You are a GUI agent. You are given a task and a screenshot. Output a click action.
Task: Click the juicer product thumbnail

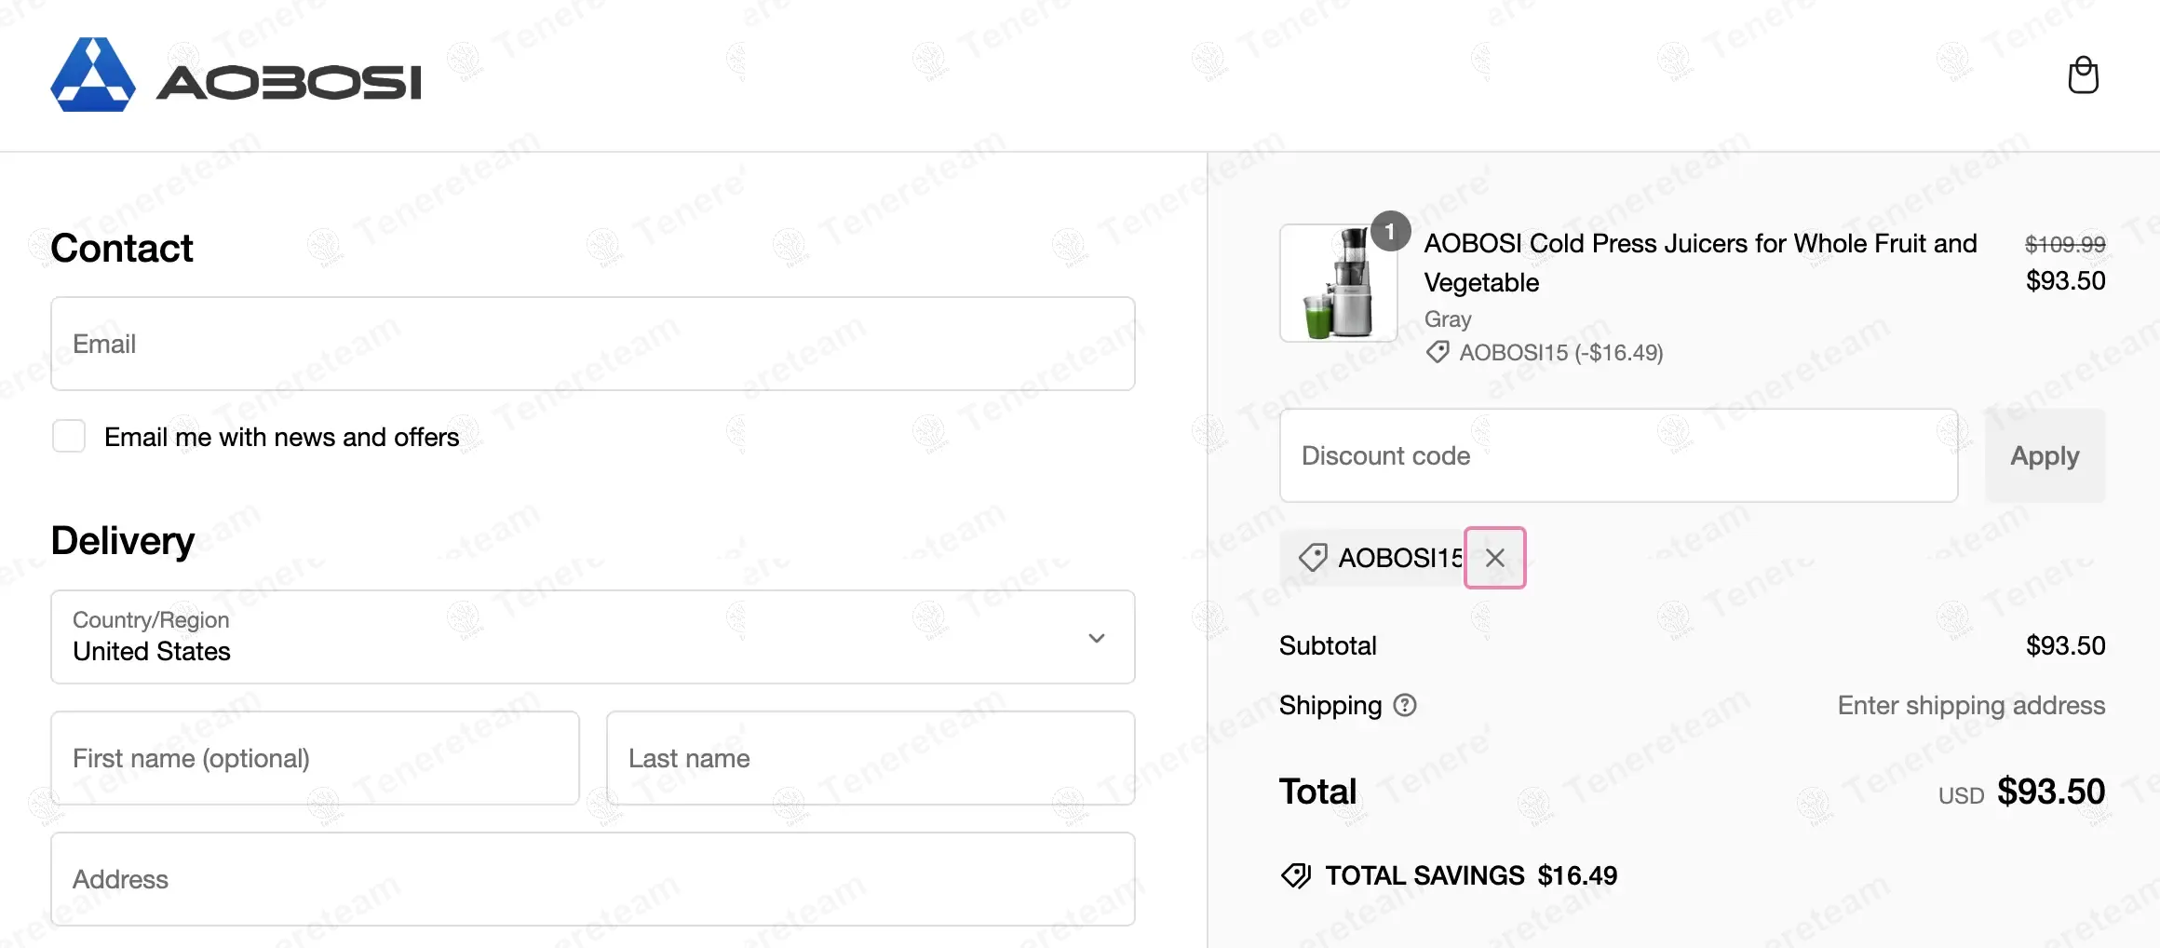coord(1339,283)
